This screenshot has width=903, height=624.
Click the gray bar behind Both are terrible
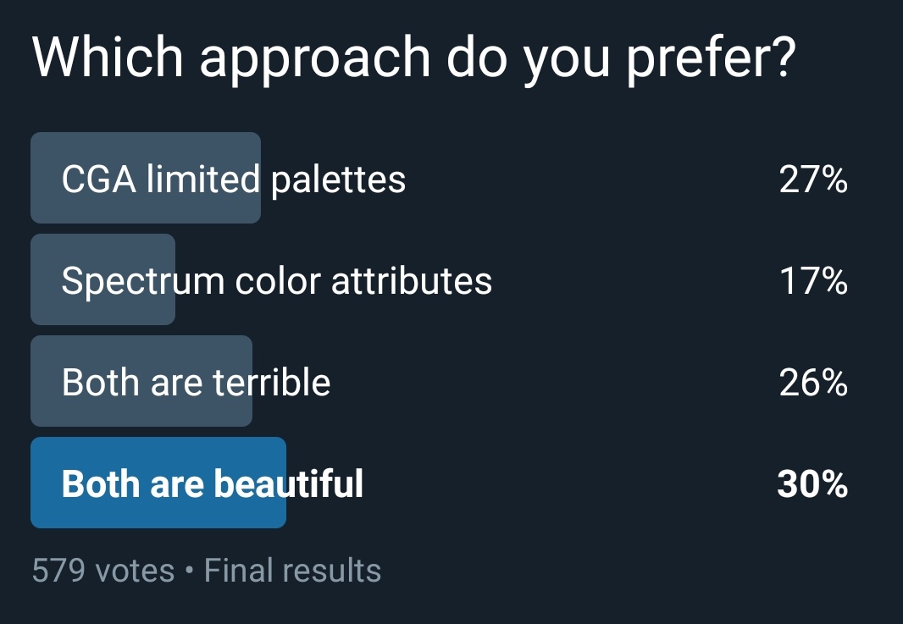pos(141,381)
